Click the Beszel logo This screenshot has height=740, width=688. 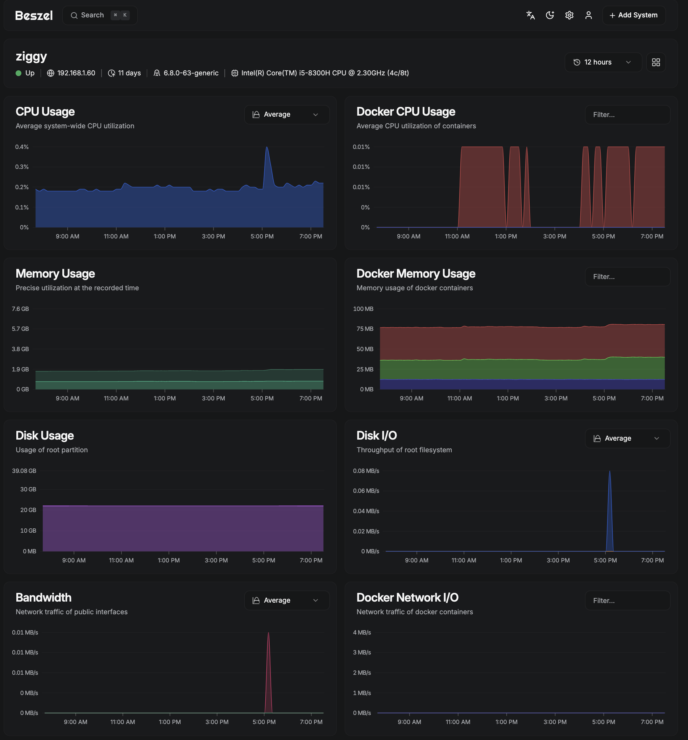coord(33,15)
